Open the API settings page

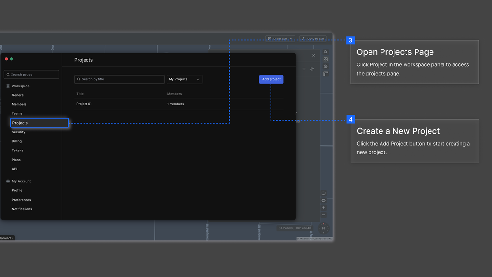14,169
